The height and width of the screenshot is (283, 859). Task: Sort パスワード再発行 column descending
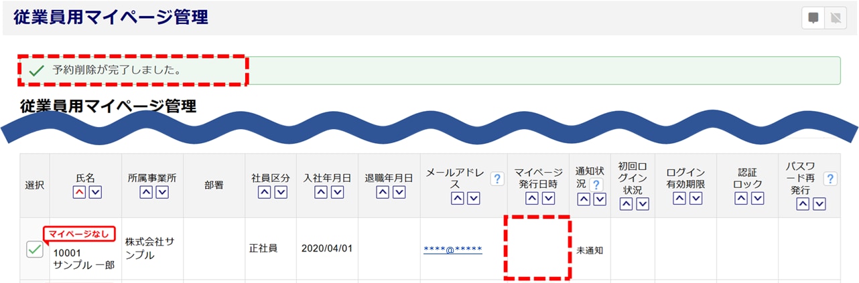(819, 204)
